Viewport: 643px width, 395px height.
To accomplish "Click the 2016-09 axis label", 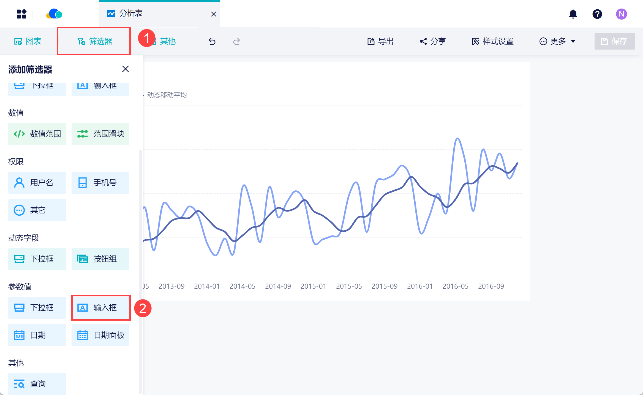I will click(x=491, y=286).
